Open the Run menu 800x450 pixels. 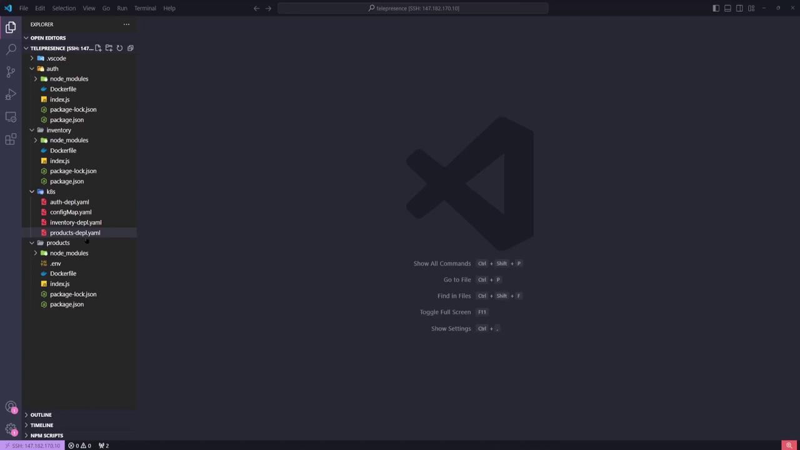click(122, 8)
